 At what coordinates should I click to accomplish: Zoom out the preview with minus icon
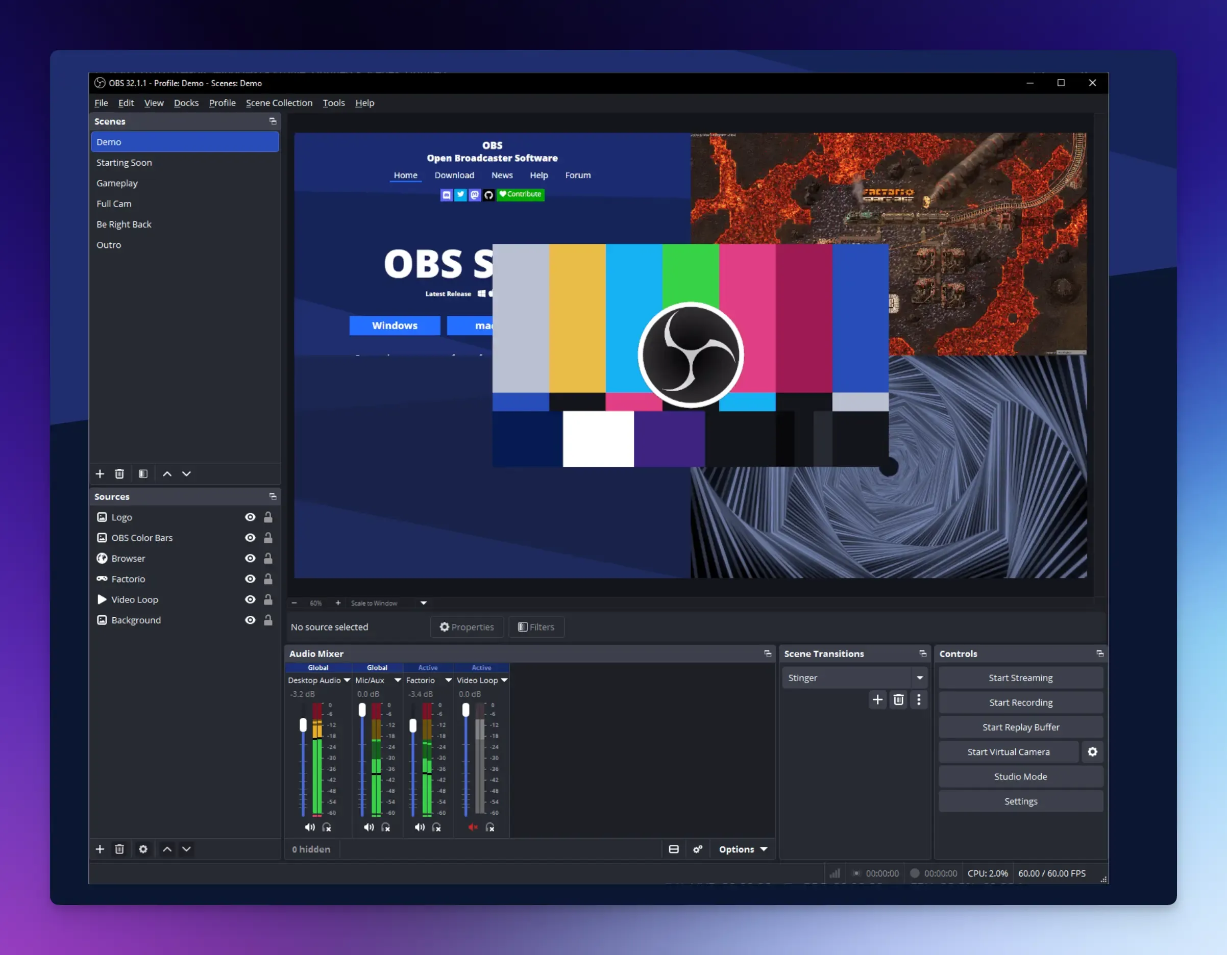(294, 603)
